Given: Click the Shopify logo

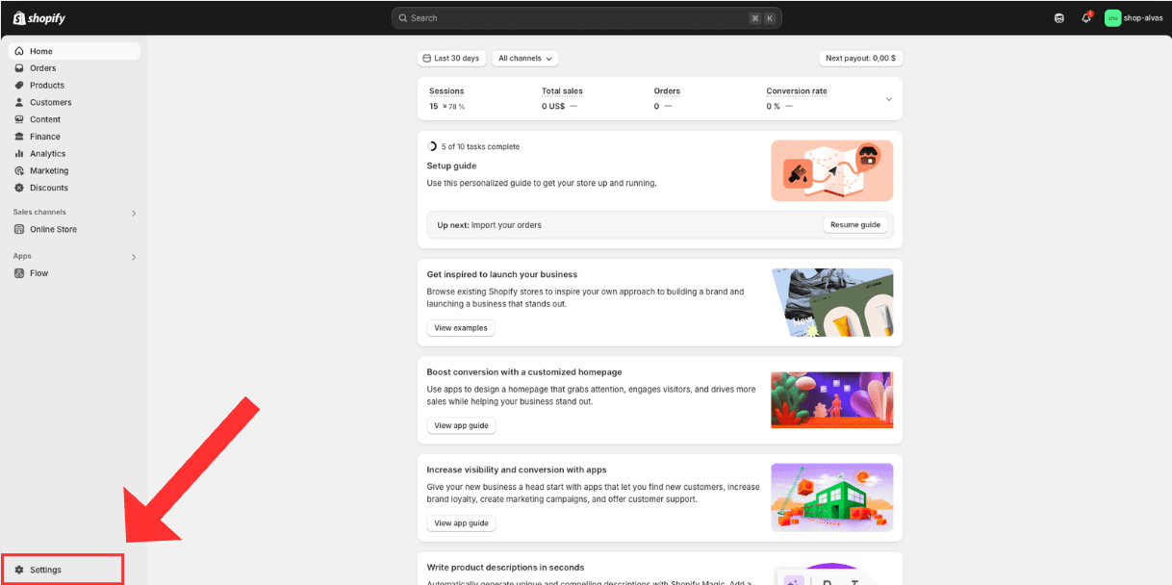Looking at the screenshot, I should point(38,17).
